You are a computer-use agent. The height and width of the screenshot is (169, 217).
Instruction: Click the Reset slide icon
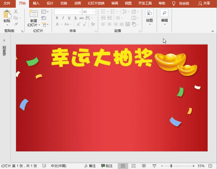[x=44, y=18]
